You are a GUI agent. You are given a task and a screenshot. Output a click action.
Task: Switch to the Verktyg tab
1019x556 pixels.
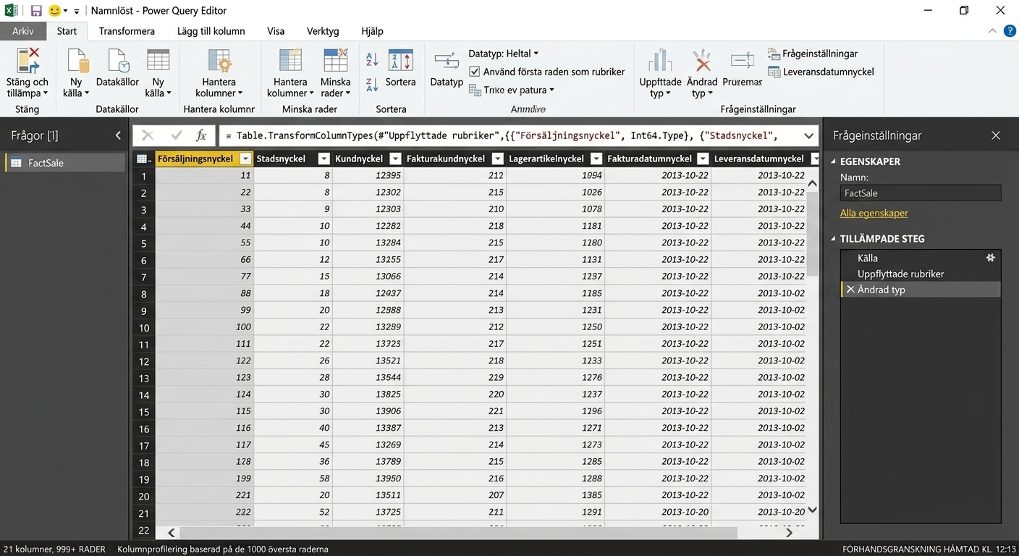click(323, 31)
